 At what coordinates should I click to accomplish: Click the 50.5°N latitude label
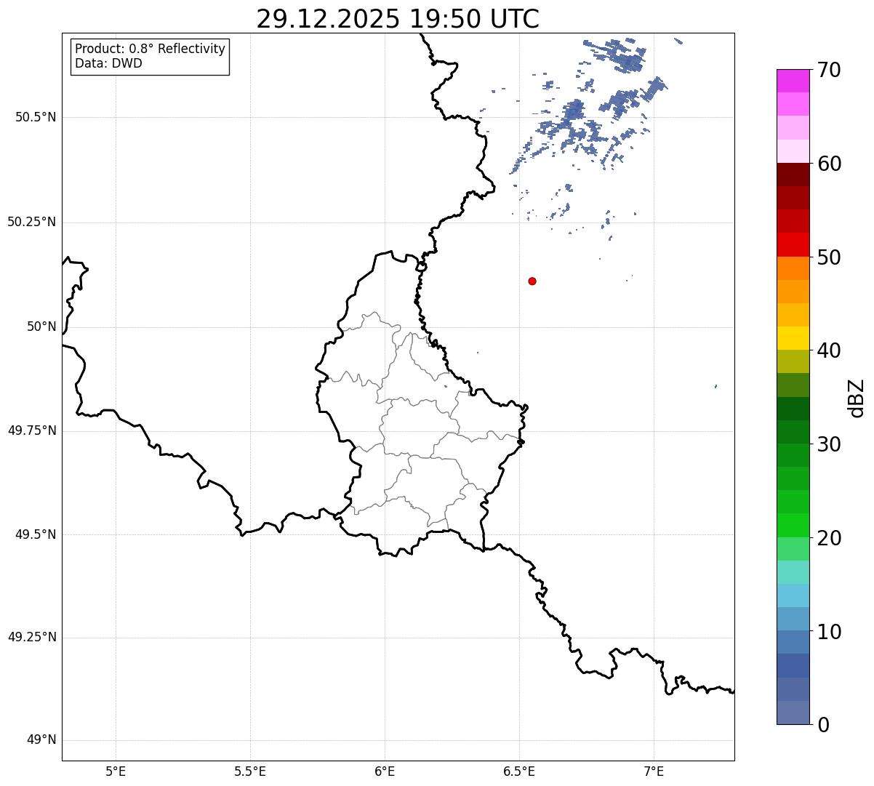pyautogui.click(x=36, y=117)
